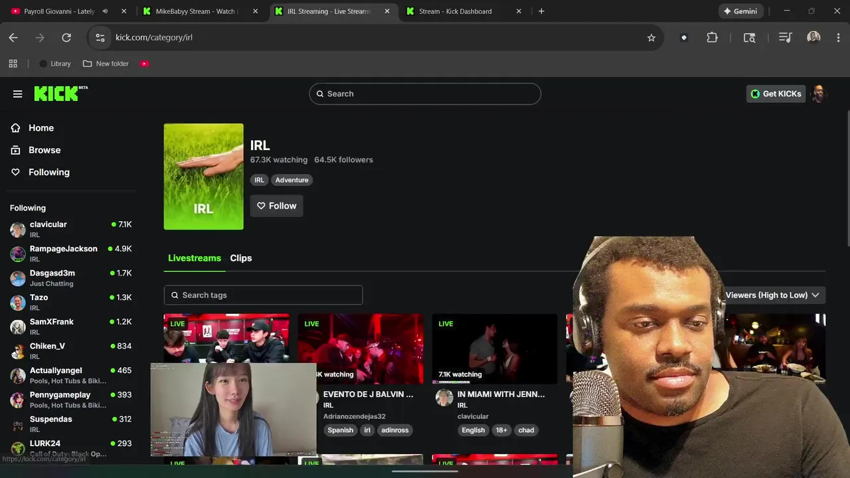Viewport: 850px width, 478px height.
Task: Reload the page
Action: coord(66,38)
